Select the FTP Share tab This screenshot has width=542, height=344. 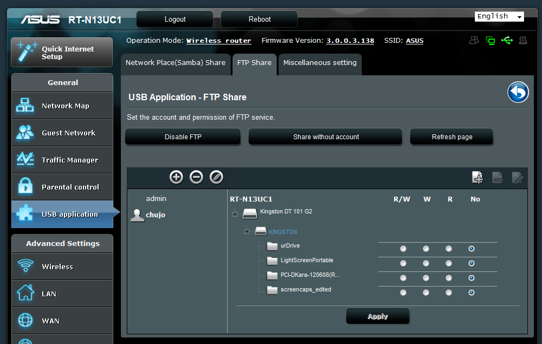pos(254,64)
